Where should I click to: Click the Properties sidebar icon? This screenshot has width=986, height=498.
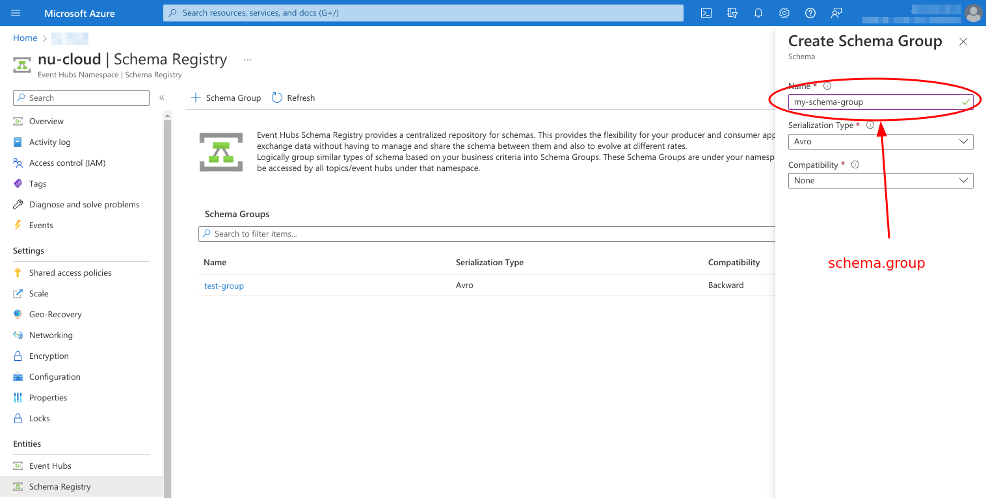(18, 398)
